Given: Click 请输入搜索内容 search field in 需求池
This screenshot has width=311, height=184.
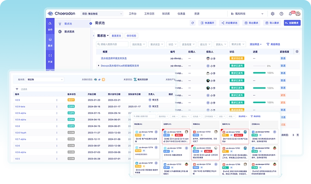Looking at the screenshot, I should (112, 44).
